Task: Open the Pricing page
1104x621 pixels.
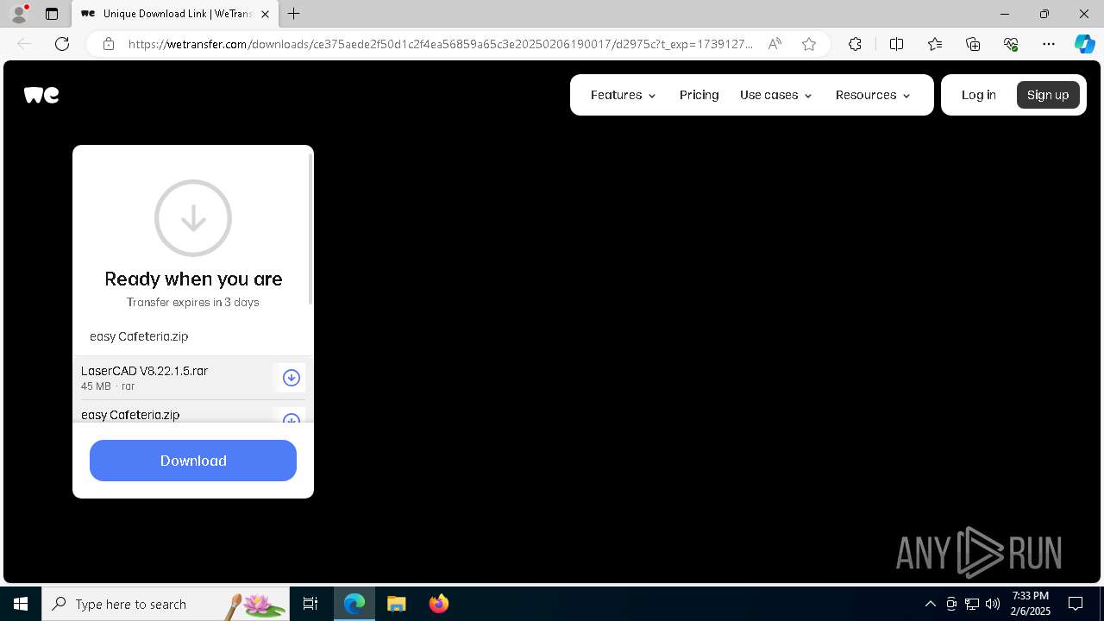Action: click(699, 95)
